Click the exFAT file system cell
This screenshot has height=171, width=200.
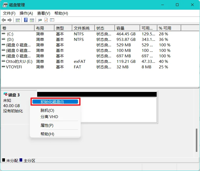pos(80,61)
